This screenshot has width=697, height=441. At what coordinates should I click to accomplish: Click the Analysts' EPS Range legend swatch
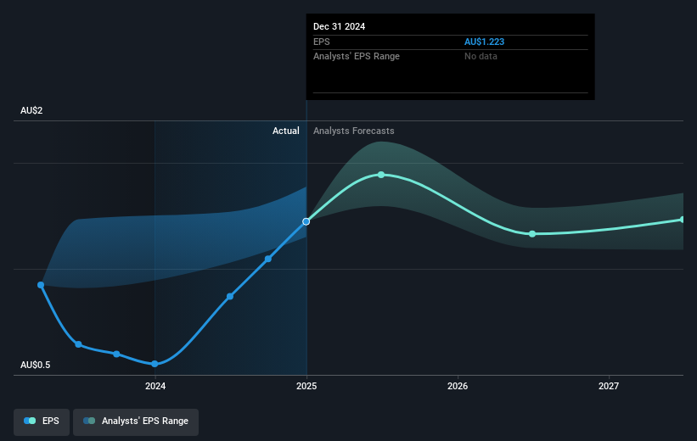point(89,421)
